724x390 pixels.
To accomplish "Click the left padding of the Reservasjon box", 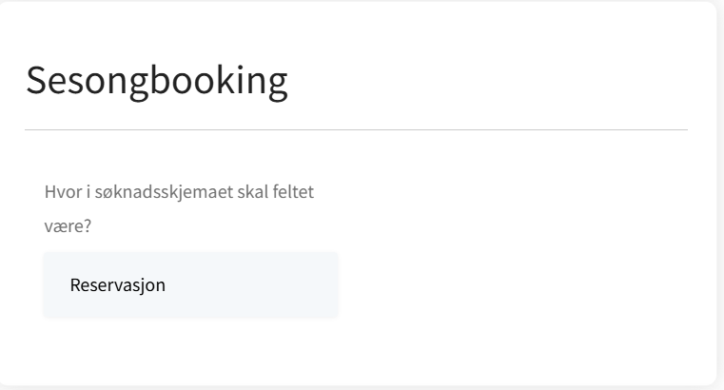I will click(x=55, y=284).
